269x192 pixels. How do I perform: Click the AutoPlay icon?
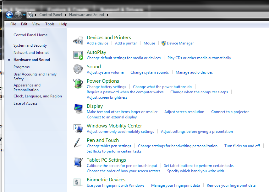tap(78, 55)
